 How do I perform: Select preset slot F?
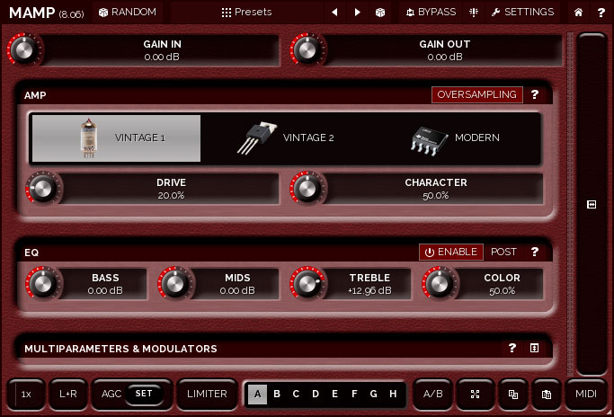tap(354, 394)
